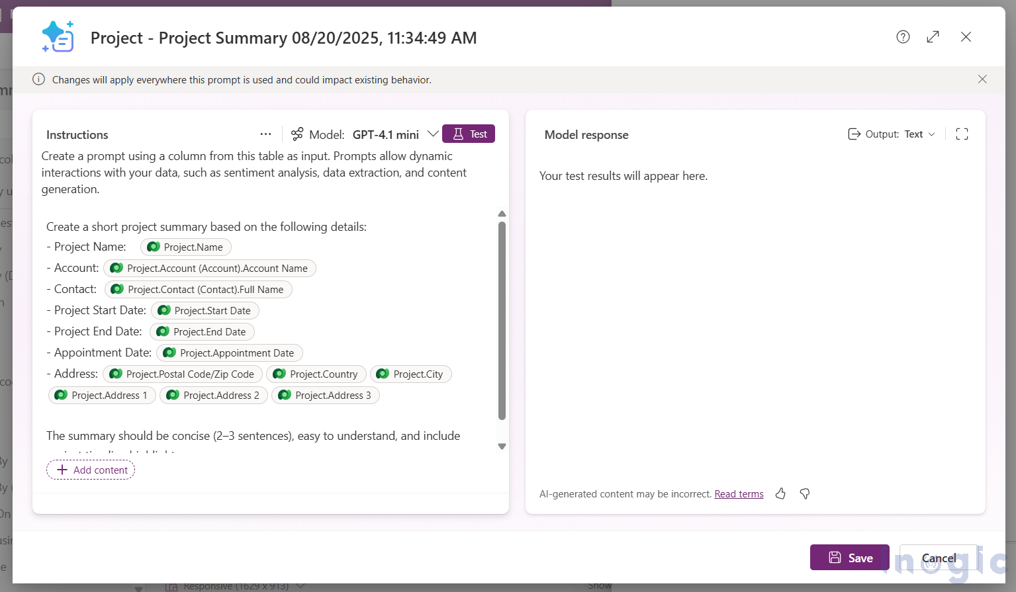Click the instructions vertical scrollbar thumb
Screen dimensions: 1016x592
[x=502, y=321]
